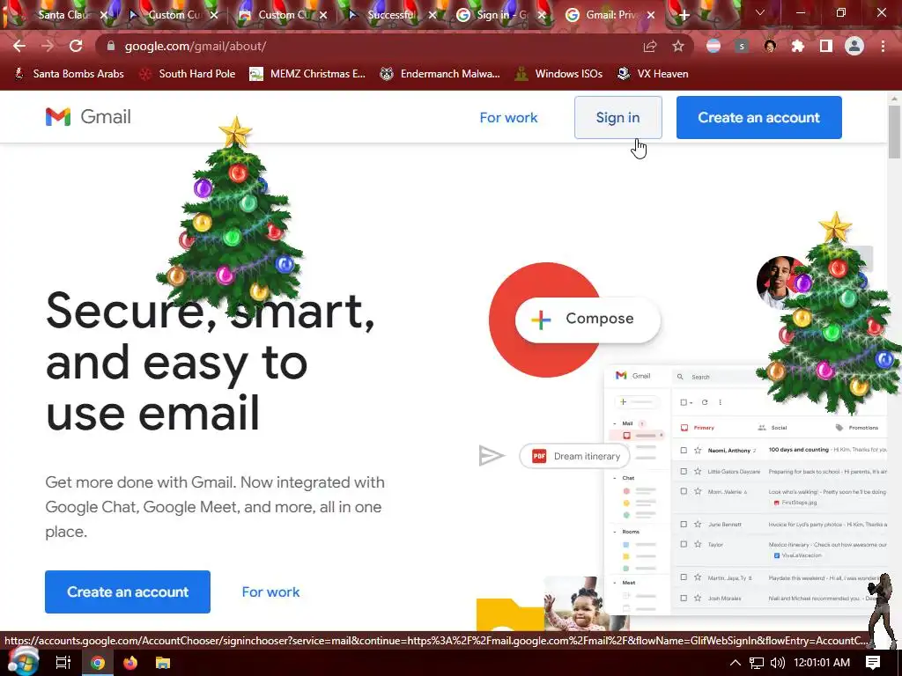Click the paper plane send icon
902x676 pixels.
pyautogui.click(x=492, y=456)
